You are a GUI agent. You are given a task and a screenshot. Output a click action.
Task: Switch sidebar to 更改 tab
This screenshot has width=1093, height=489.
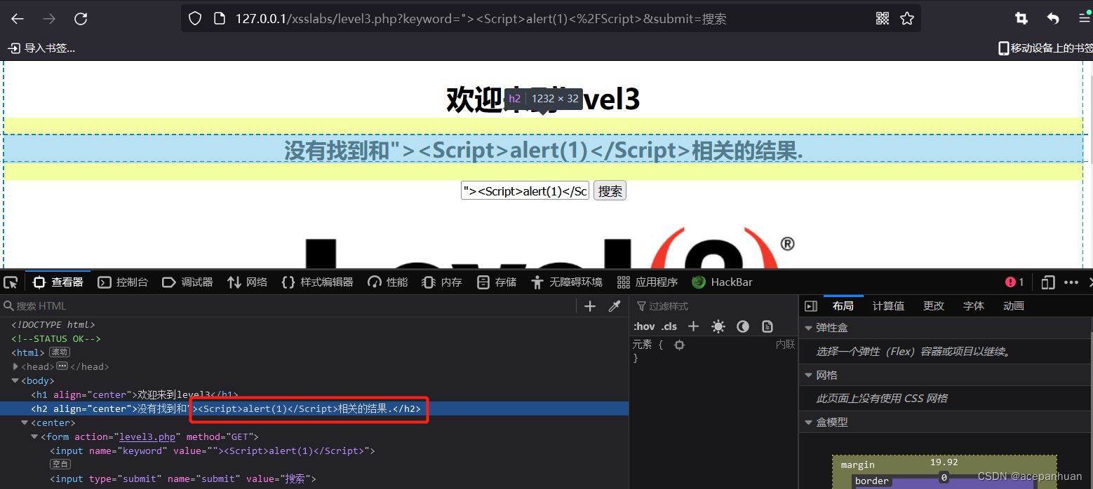coord(934,306)
